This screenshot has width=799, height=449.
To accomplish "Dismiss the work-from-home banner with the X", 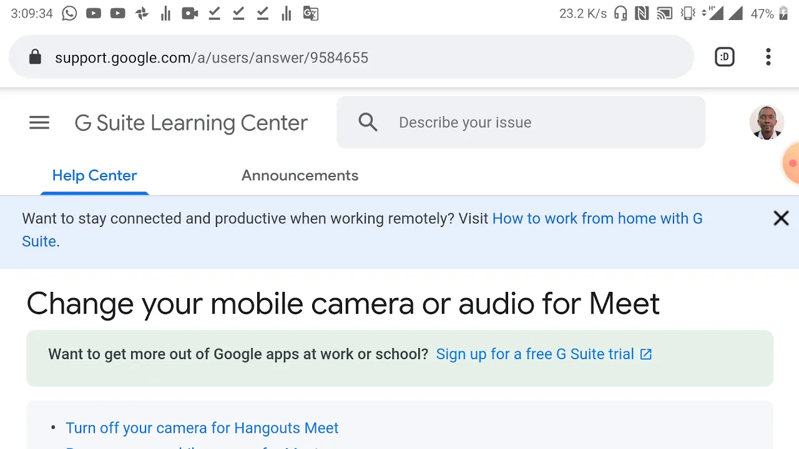I will click(x=781, y=218).
